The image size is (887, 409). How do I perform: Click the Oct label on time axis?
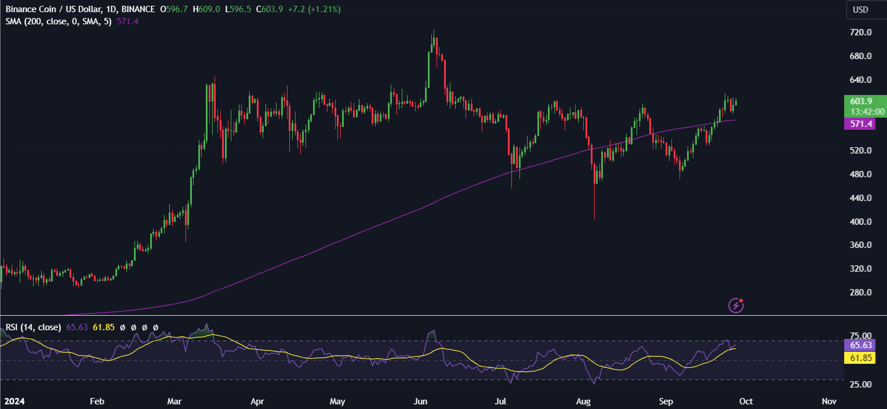pyautogui.click(x=746, y=401)
